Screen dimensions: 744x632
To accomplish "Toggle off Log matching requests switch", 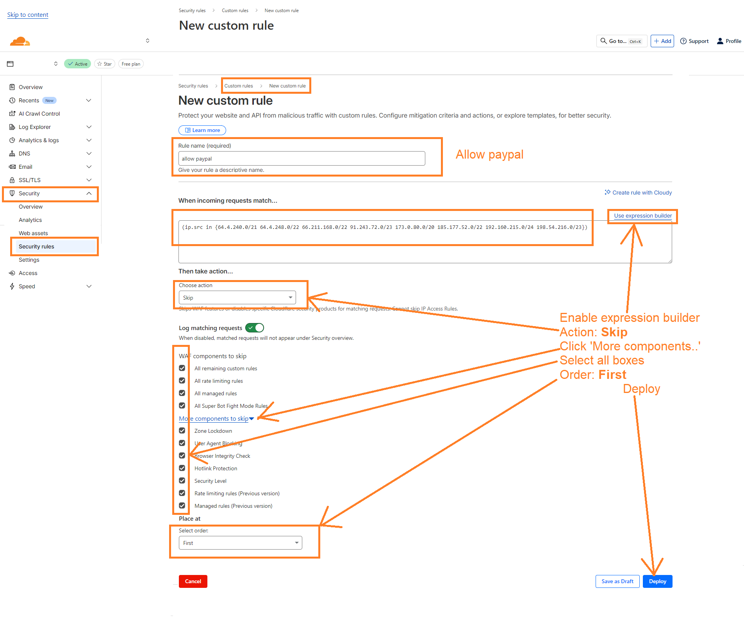I will [x=255, y=328].
